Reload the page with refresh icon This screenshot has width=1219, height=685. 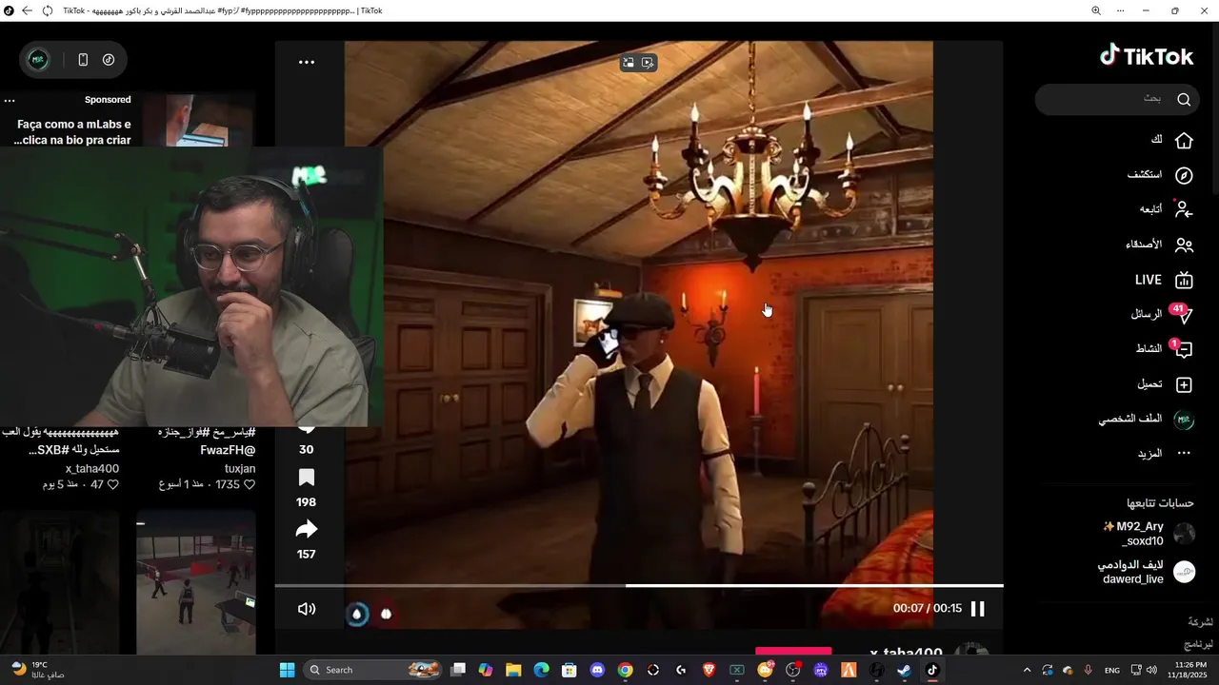coord(48,10)
